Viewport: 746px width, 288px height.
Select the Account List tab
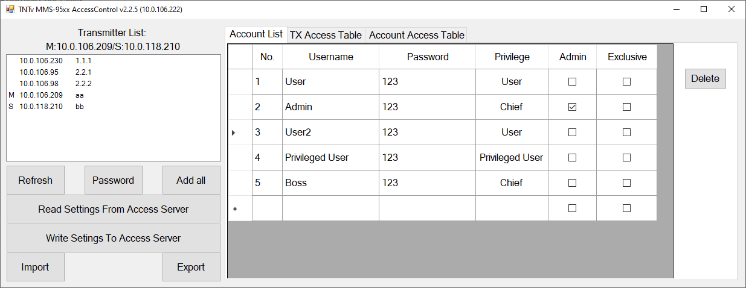click(256, 34)
